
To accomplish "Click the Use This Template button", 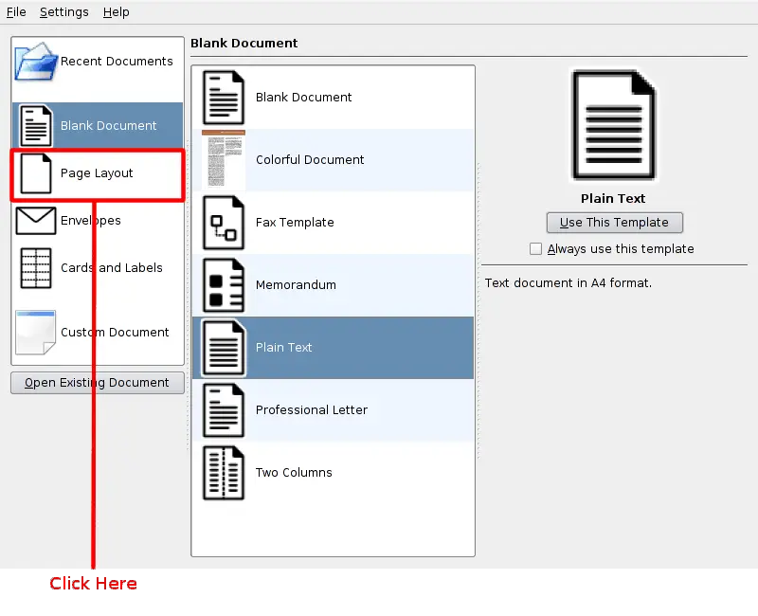I will pos(614,223).
